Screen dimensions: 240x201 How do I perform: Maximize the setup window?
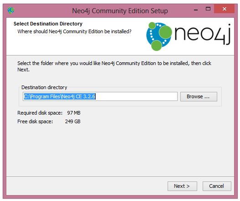208,9
